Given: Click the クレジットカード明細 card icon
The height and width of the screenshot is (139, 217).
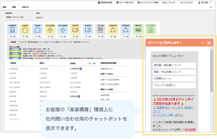Looking at the screenshot, I should 139,2.
